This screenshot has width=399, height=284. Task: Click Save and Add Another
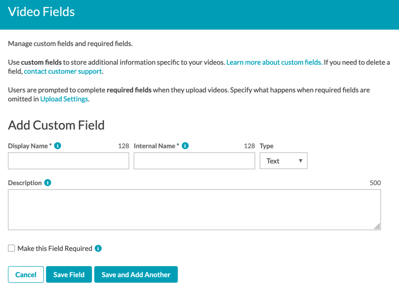tap(136, 274)
